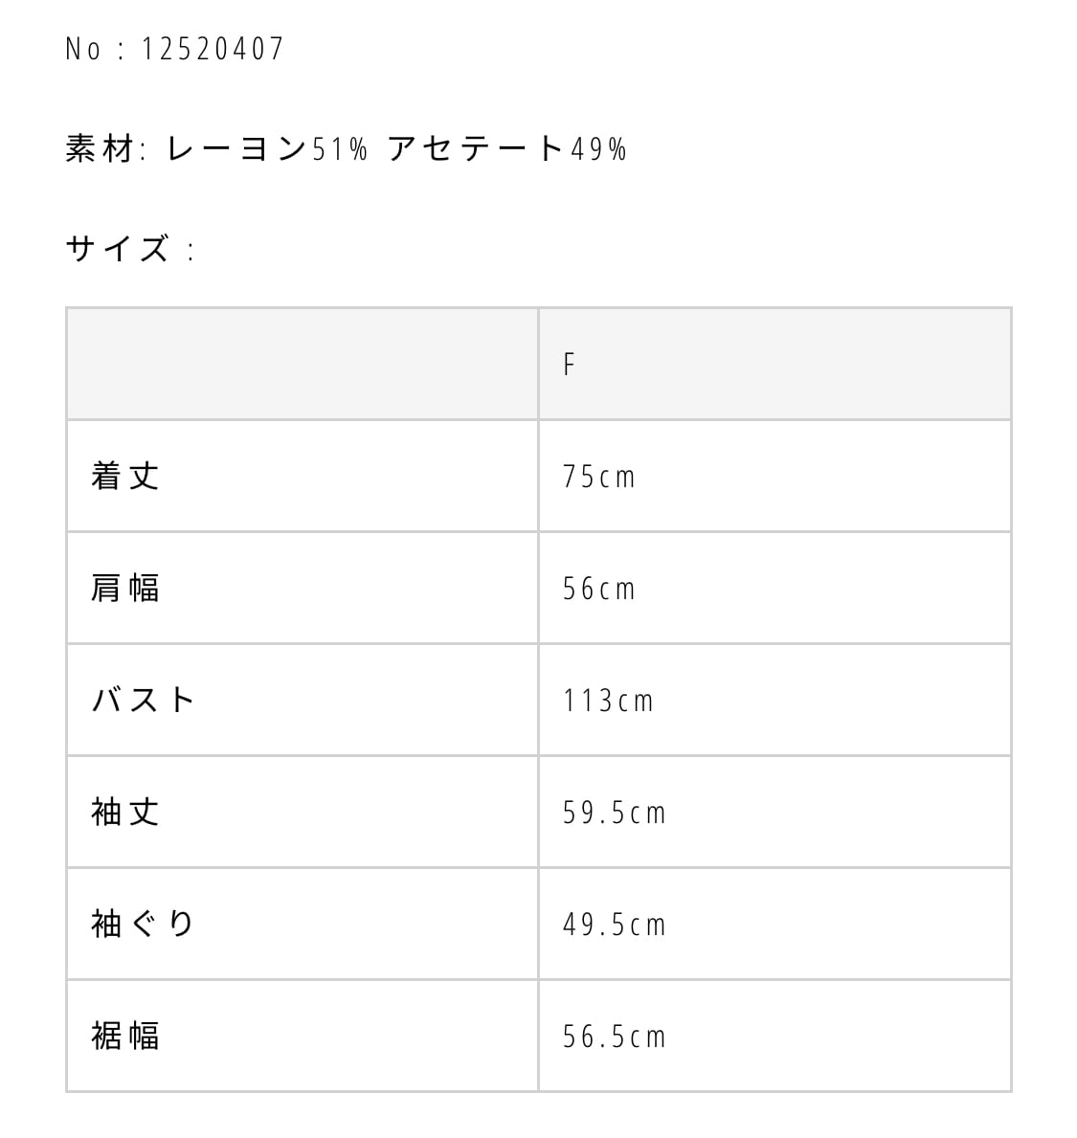Click the empty top-left table header cell
Image resolution: width=1077 pixels, height=1138 pixels.
302,364
